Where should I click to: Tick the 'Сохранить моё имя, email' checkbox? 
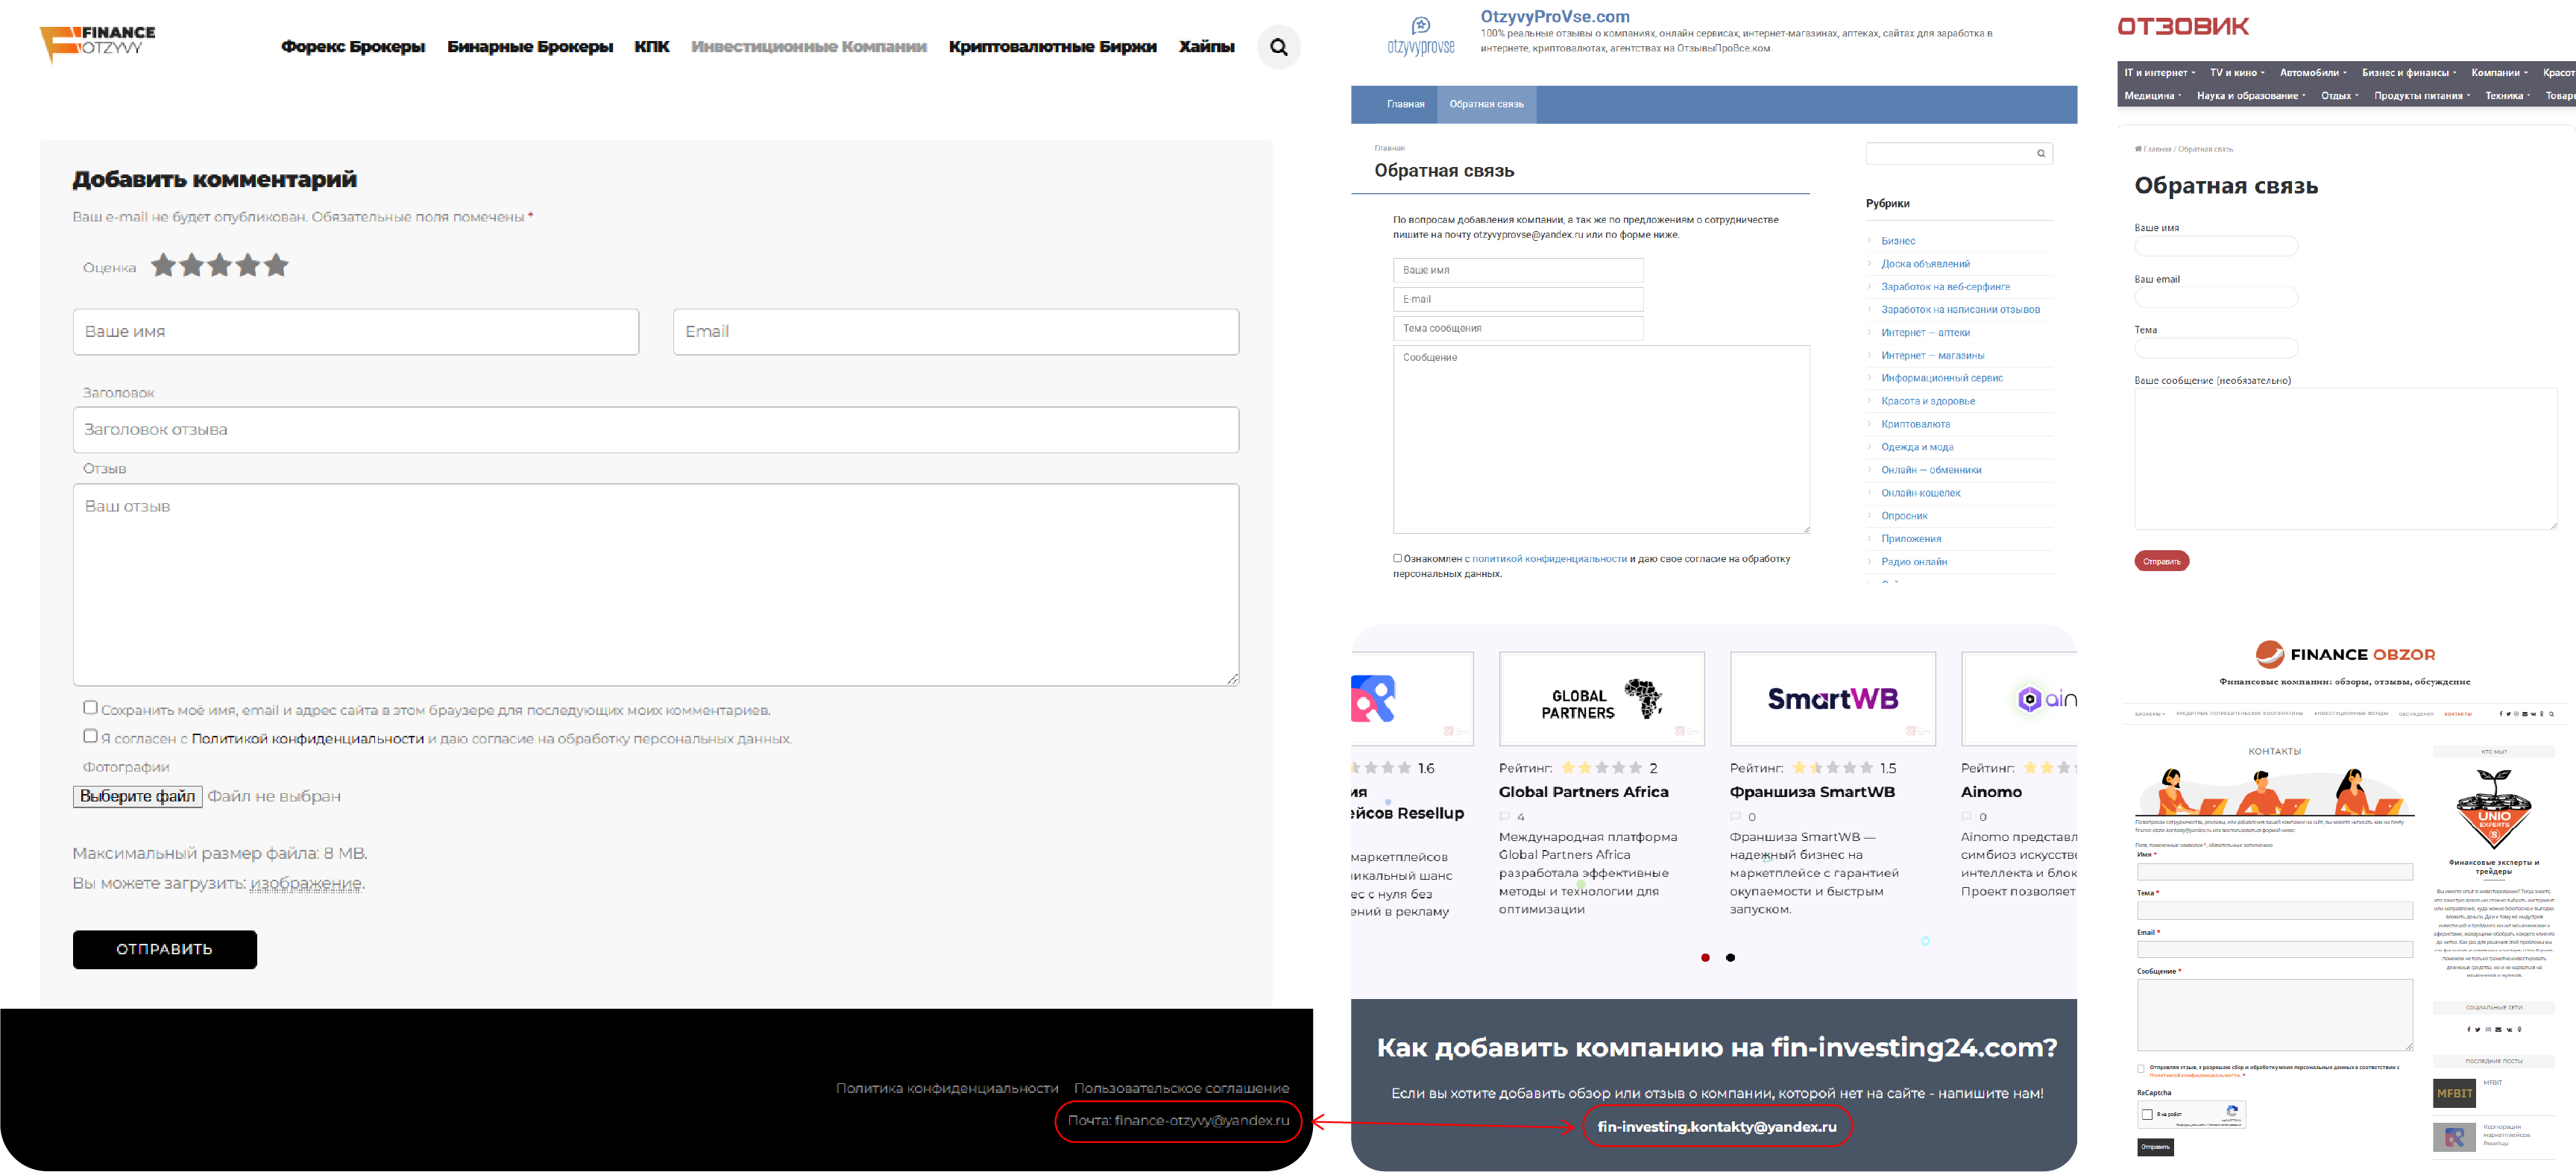90,708
